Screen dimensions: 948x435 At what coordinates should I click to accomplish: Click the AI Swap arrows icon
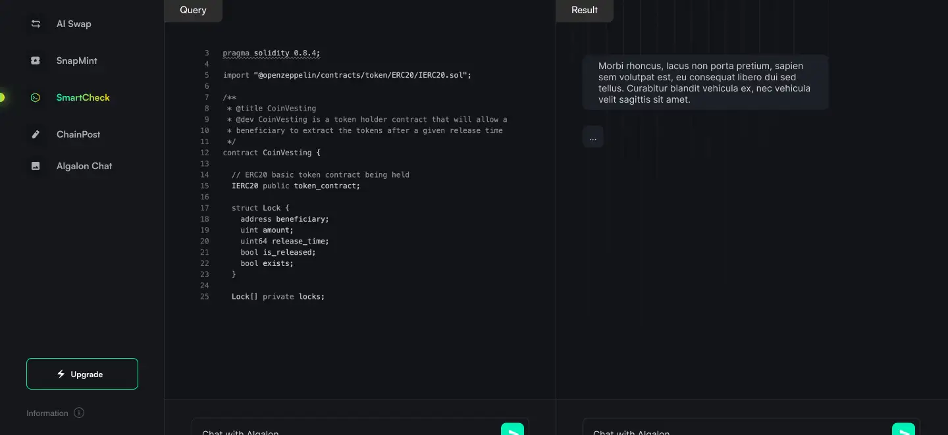36,24
